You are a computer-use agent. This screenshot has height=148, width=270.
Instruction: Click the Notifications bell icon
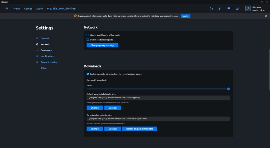point(37,56)
